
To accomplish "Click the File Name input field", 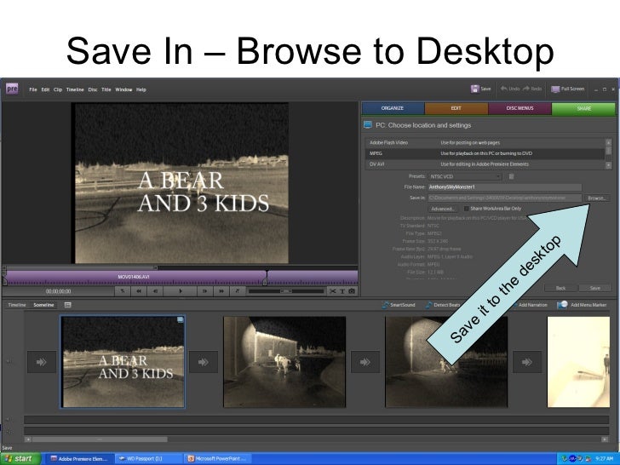I will click(504, 187).
